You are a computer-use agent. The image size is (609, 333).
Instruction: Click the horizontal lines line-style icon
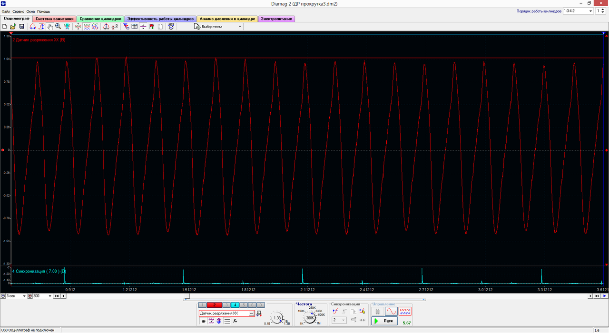227,321
